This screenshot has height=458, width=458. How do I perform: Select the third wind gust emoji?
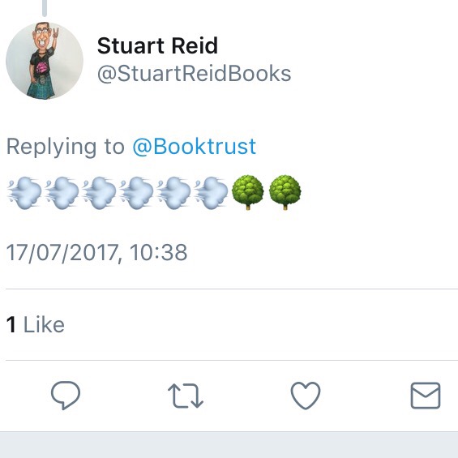click(x=99, y=193)
